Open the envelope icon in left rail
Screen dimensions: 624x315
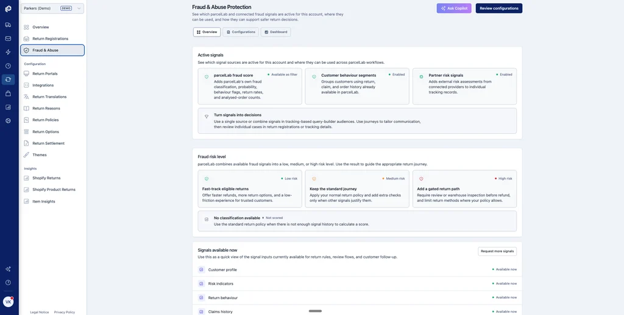[x=8, y=38]
